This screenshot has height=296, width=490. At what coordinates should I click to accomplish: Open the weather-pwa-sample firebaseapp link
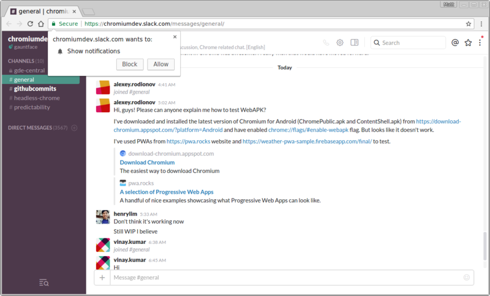pyautogui.click(x=307, y=142)
